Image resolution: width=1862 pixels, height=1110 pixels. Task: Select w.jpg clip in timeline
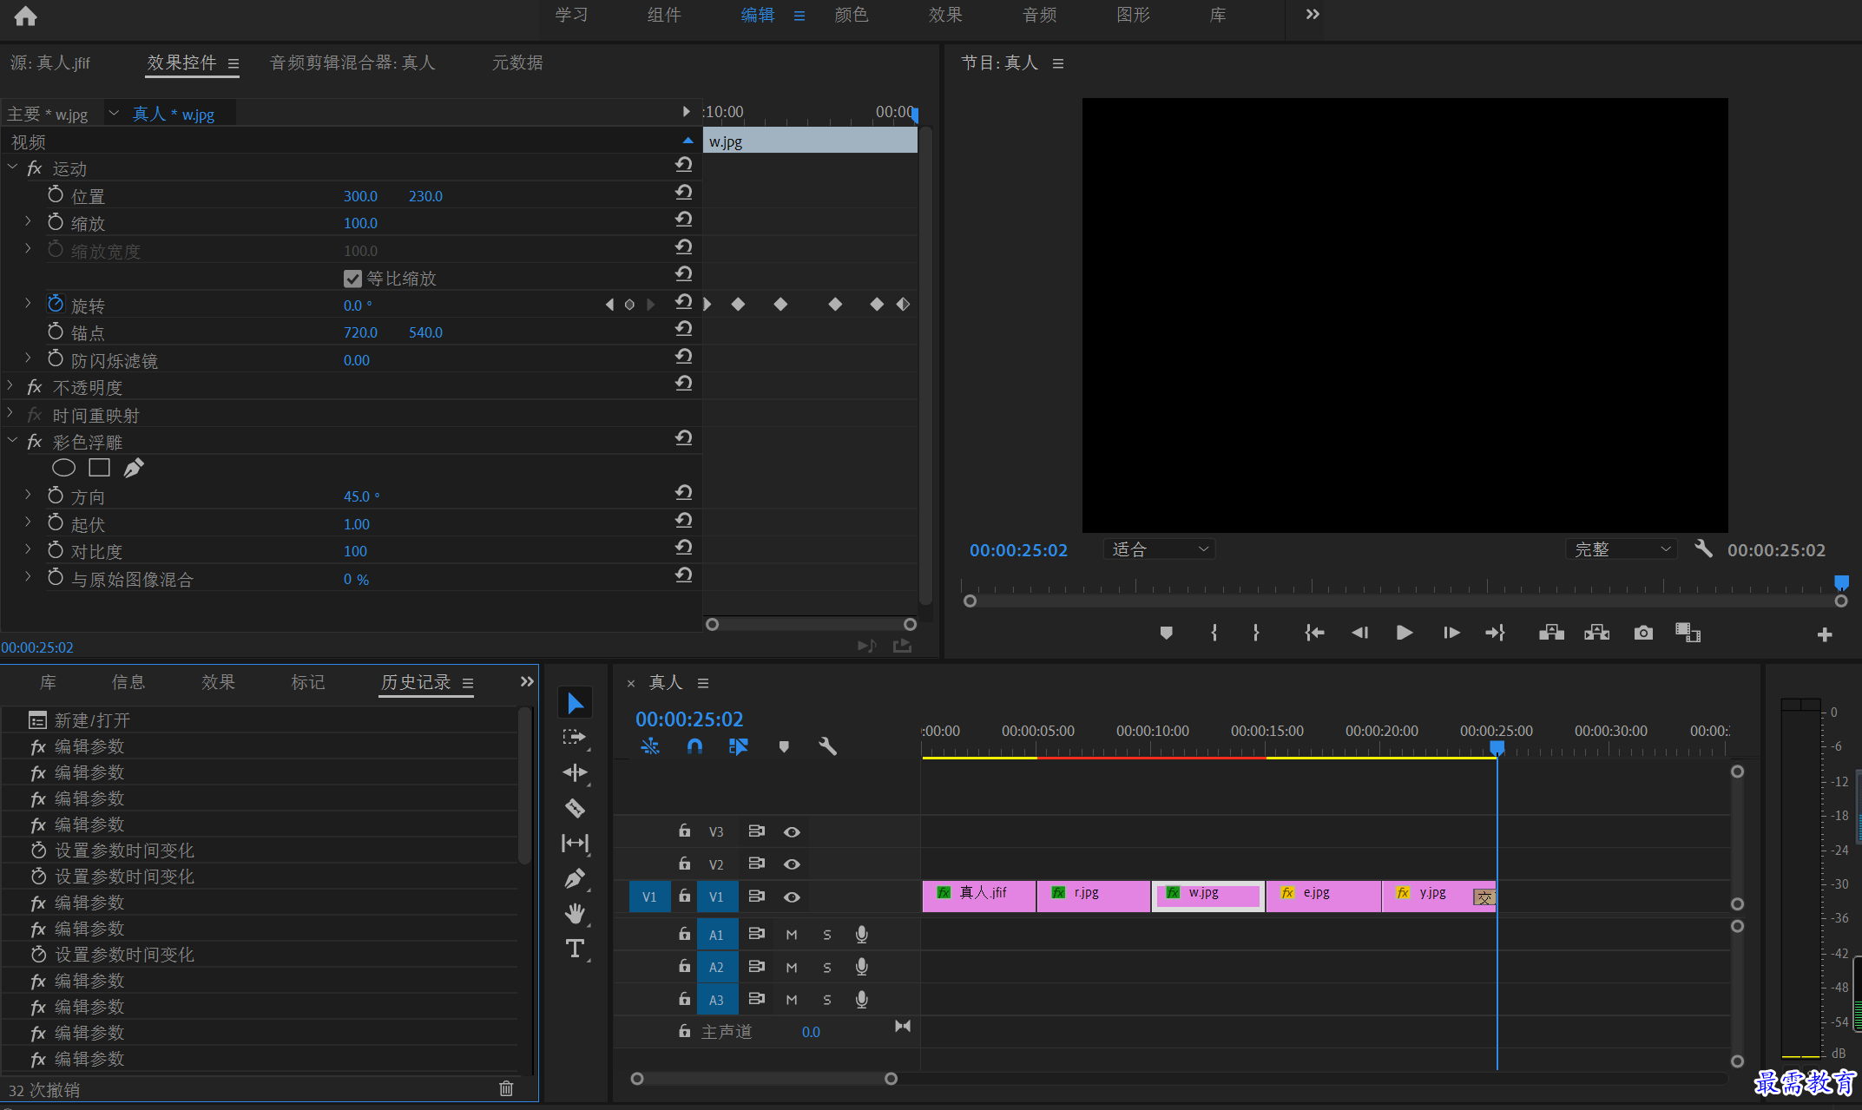point(1207,896)
